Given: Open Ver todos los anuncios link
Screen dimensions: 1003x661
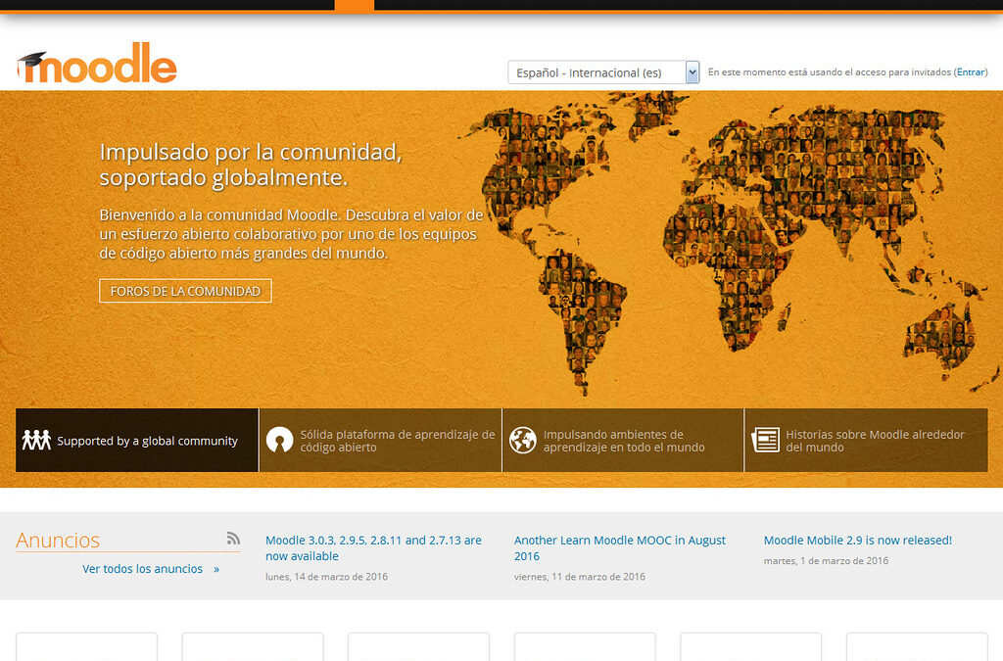Looking at the screenshot, I should (151, 568).
